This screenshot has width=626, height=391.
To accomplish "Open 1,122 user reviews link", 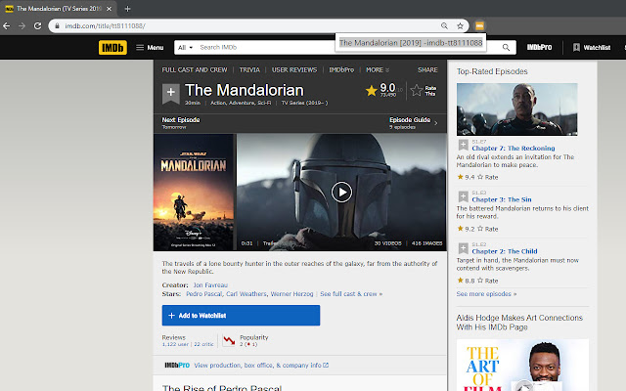I will coord(175,344).
